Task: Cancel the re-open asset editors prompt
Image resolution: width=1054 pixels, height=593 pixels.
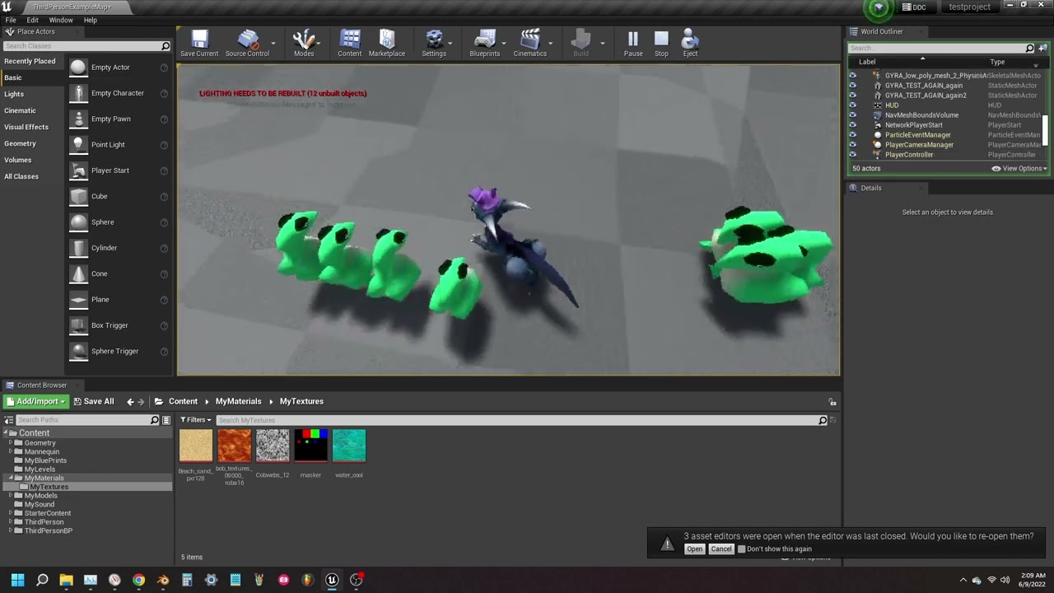Action: tap(721, 549)
